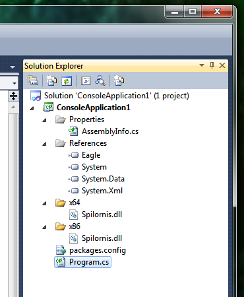Click the System reference icon
Screen dimensions: 244x297
click(73, 167)
